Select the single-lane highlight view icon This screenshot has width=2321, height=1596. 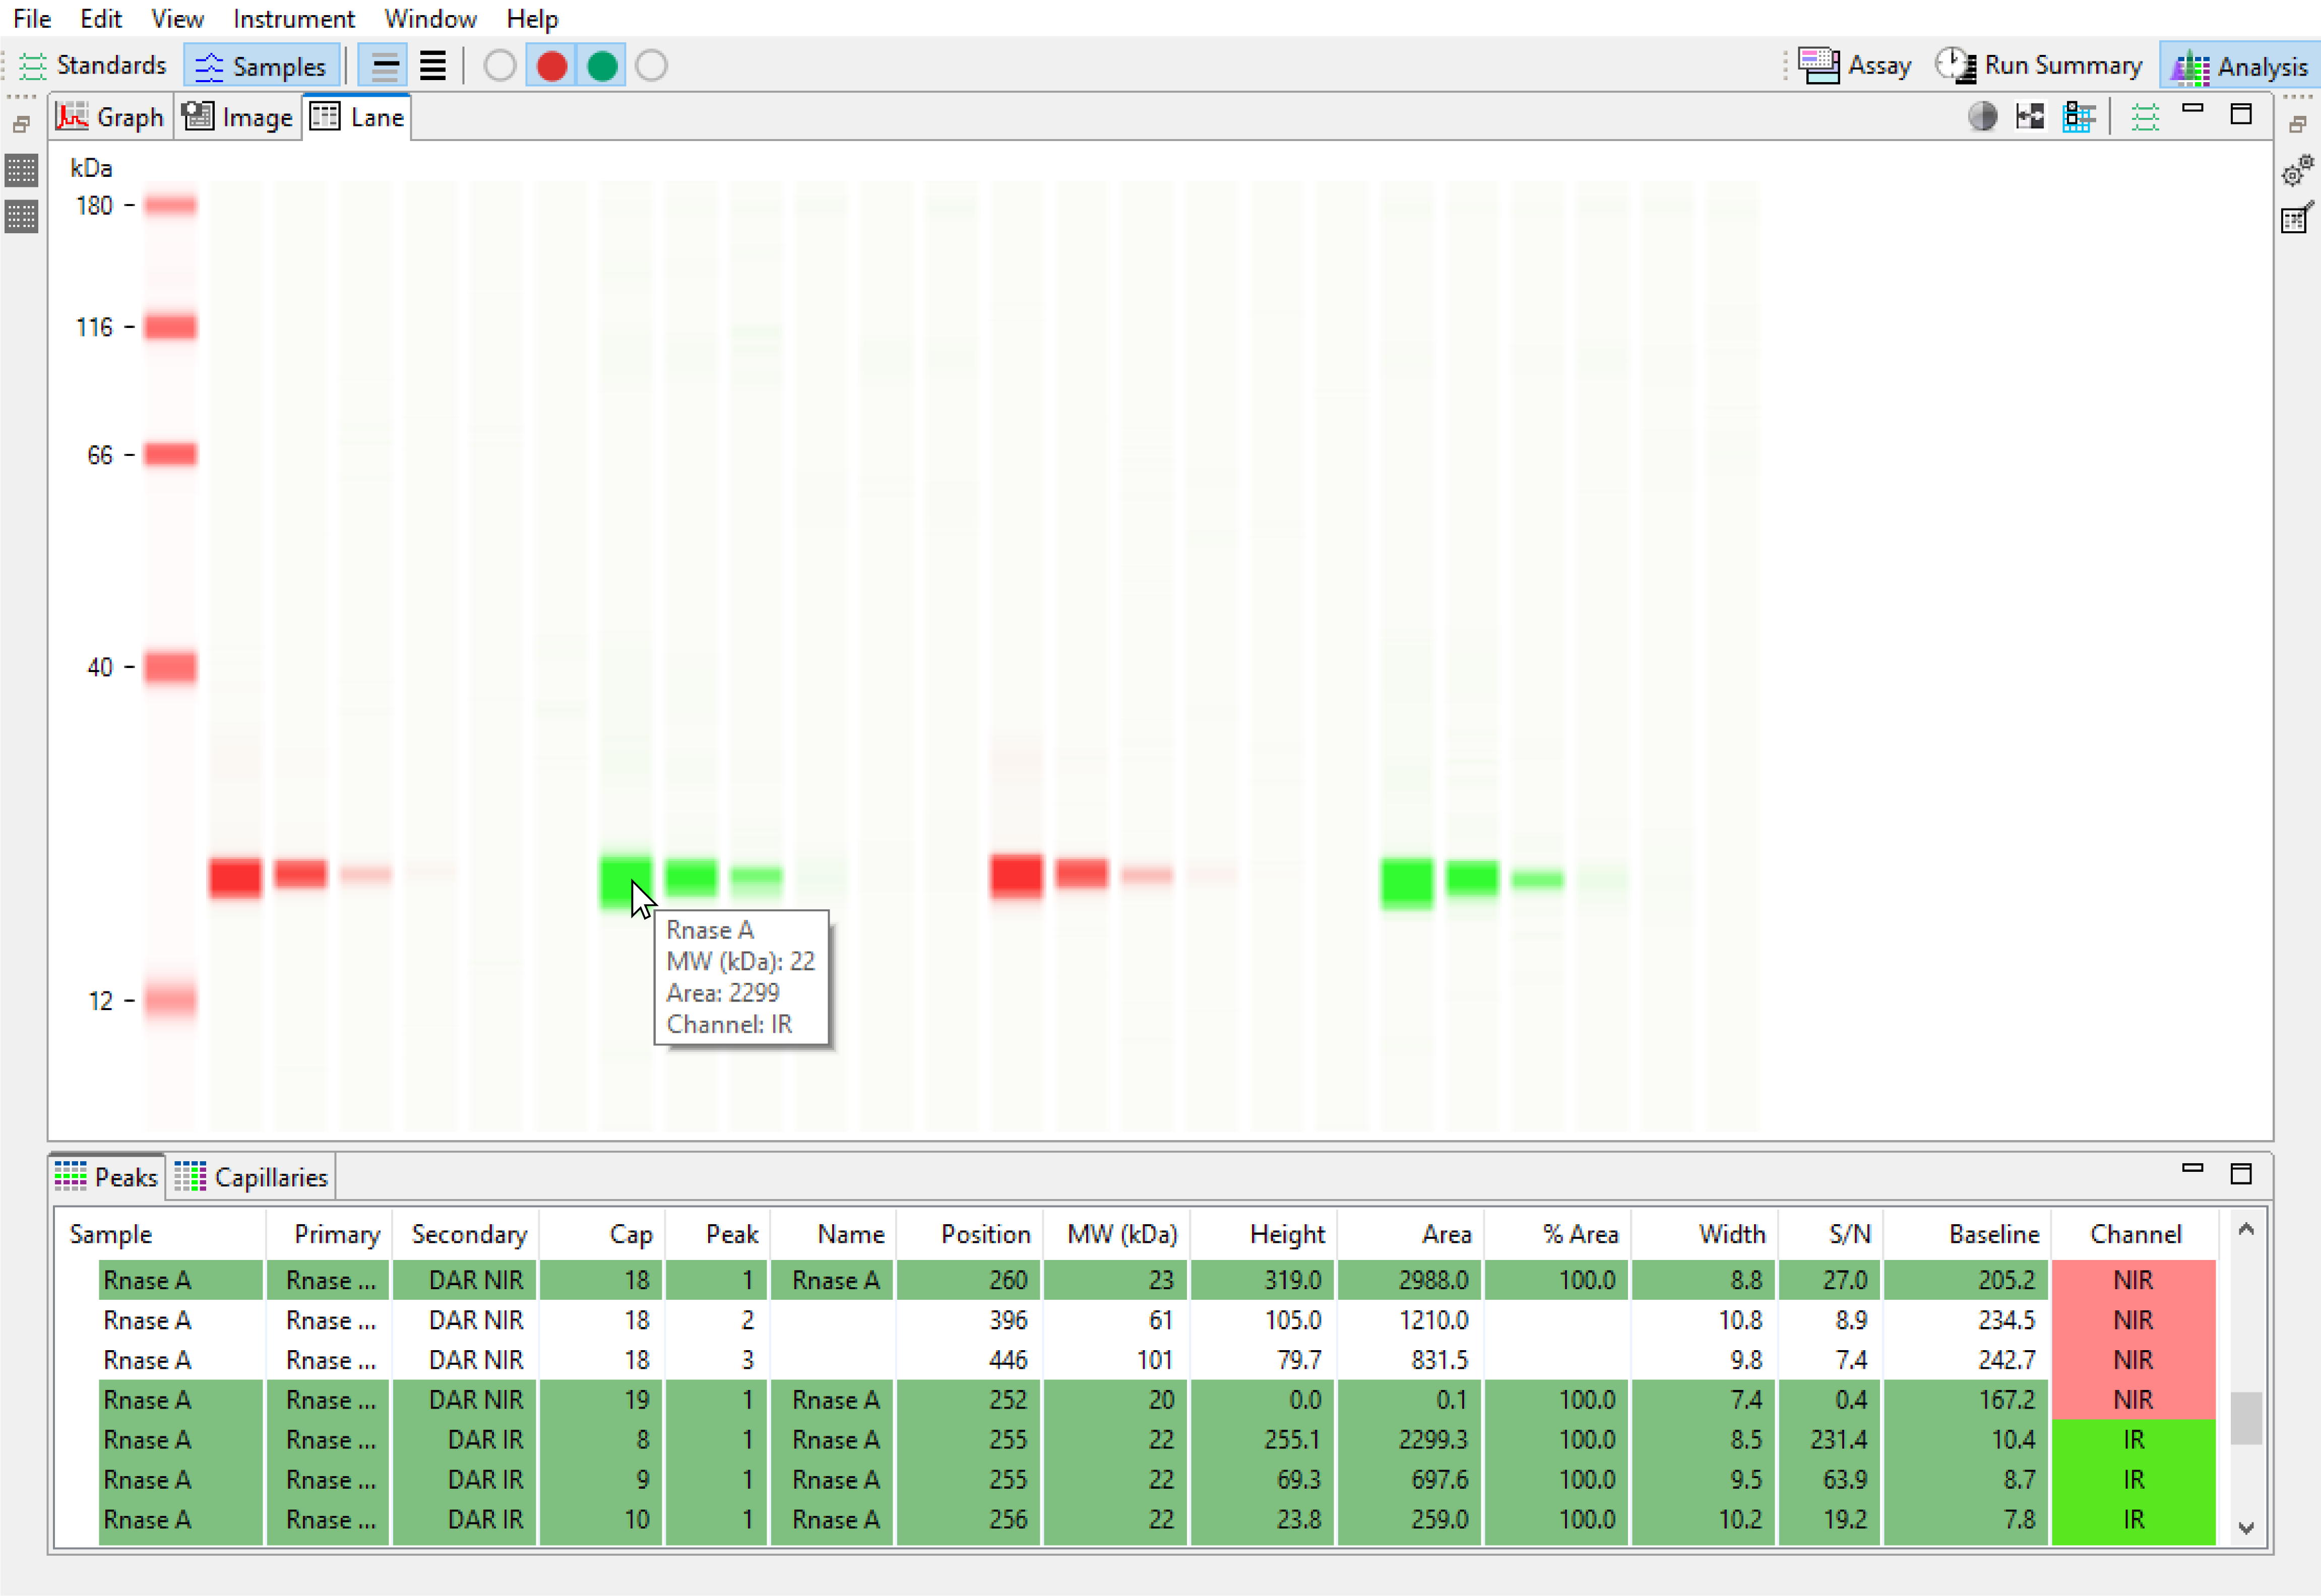click(384, 66)
